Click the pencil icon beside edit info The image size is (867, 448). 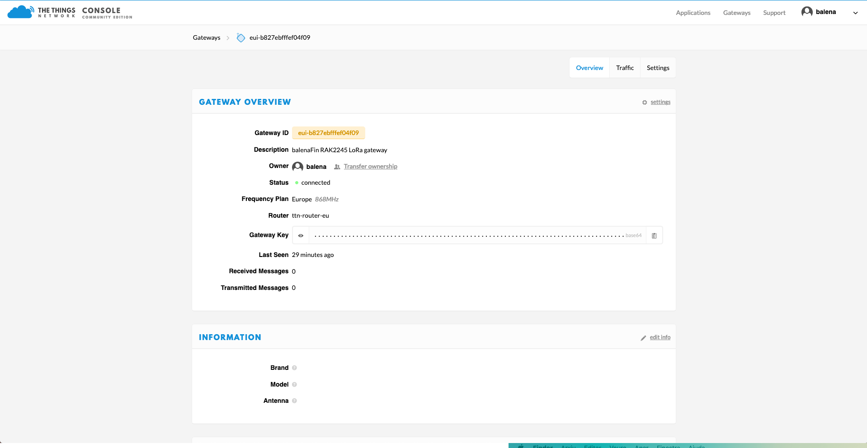644,337
